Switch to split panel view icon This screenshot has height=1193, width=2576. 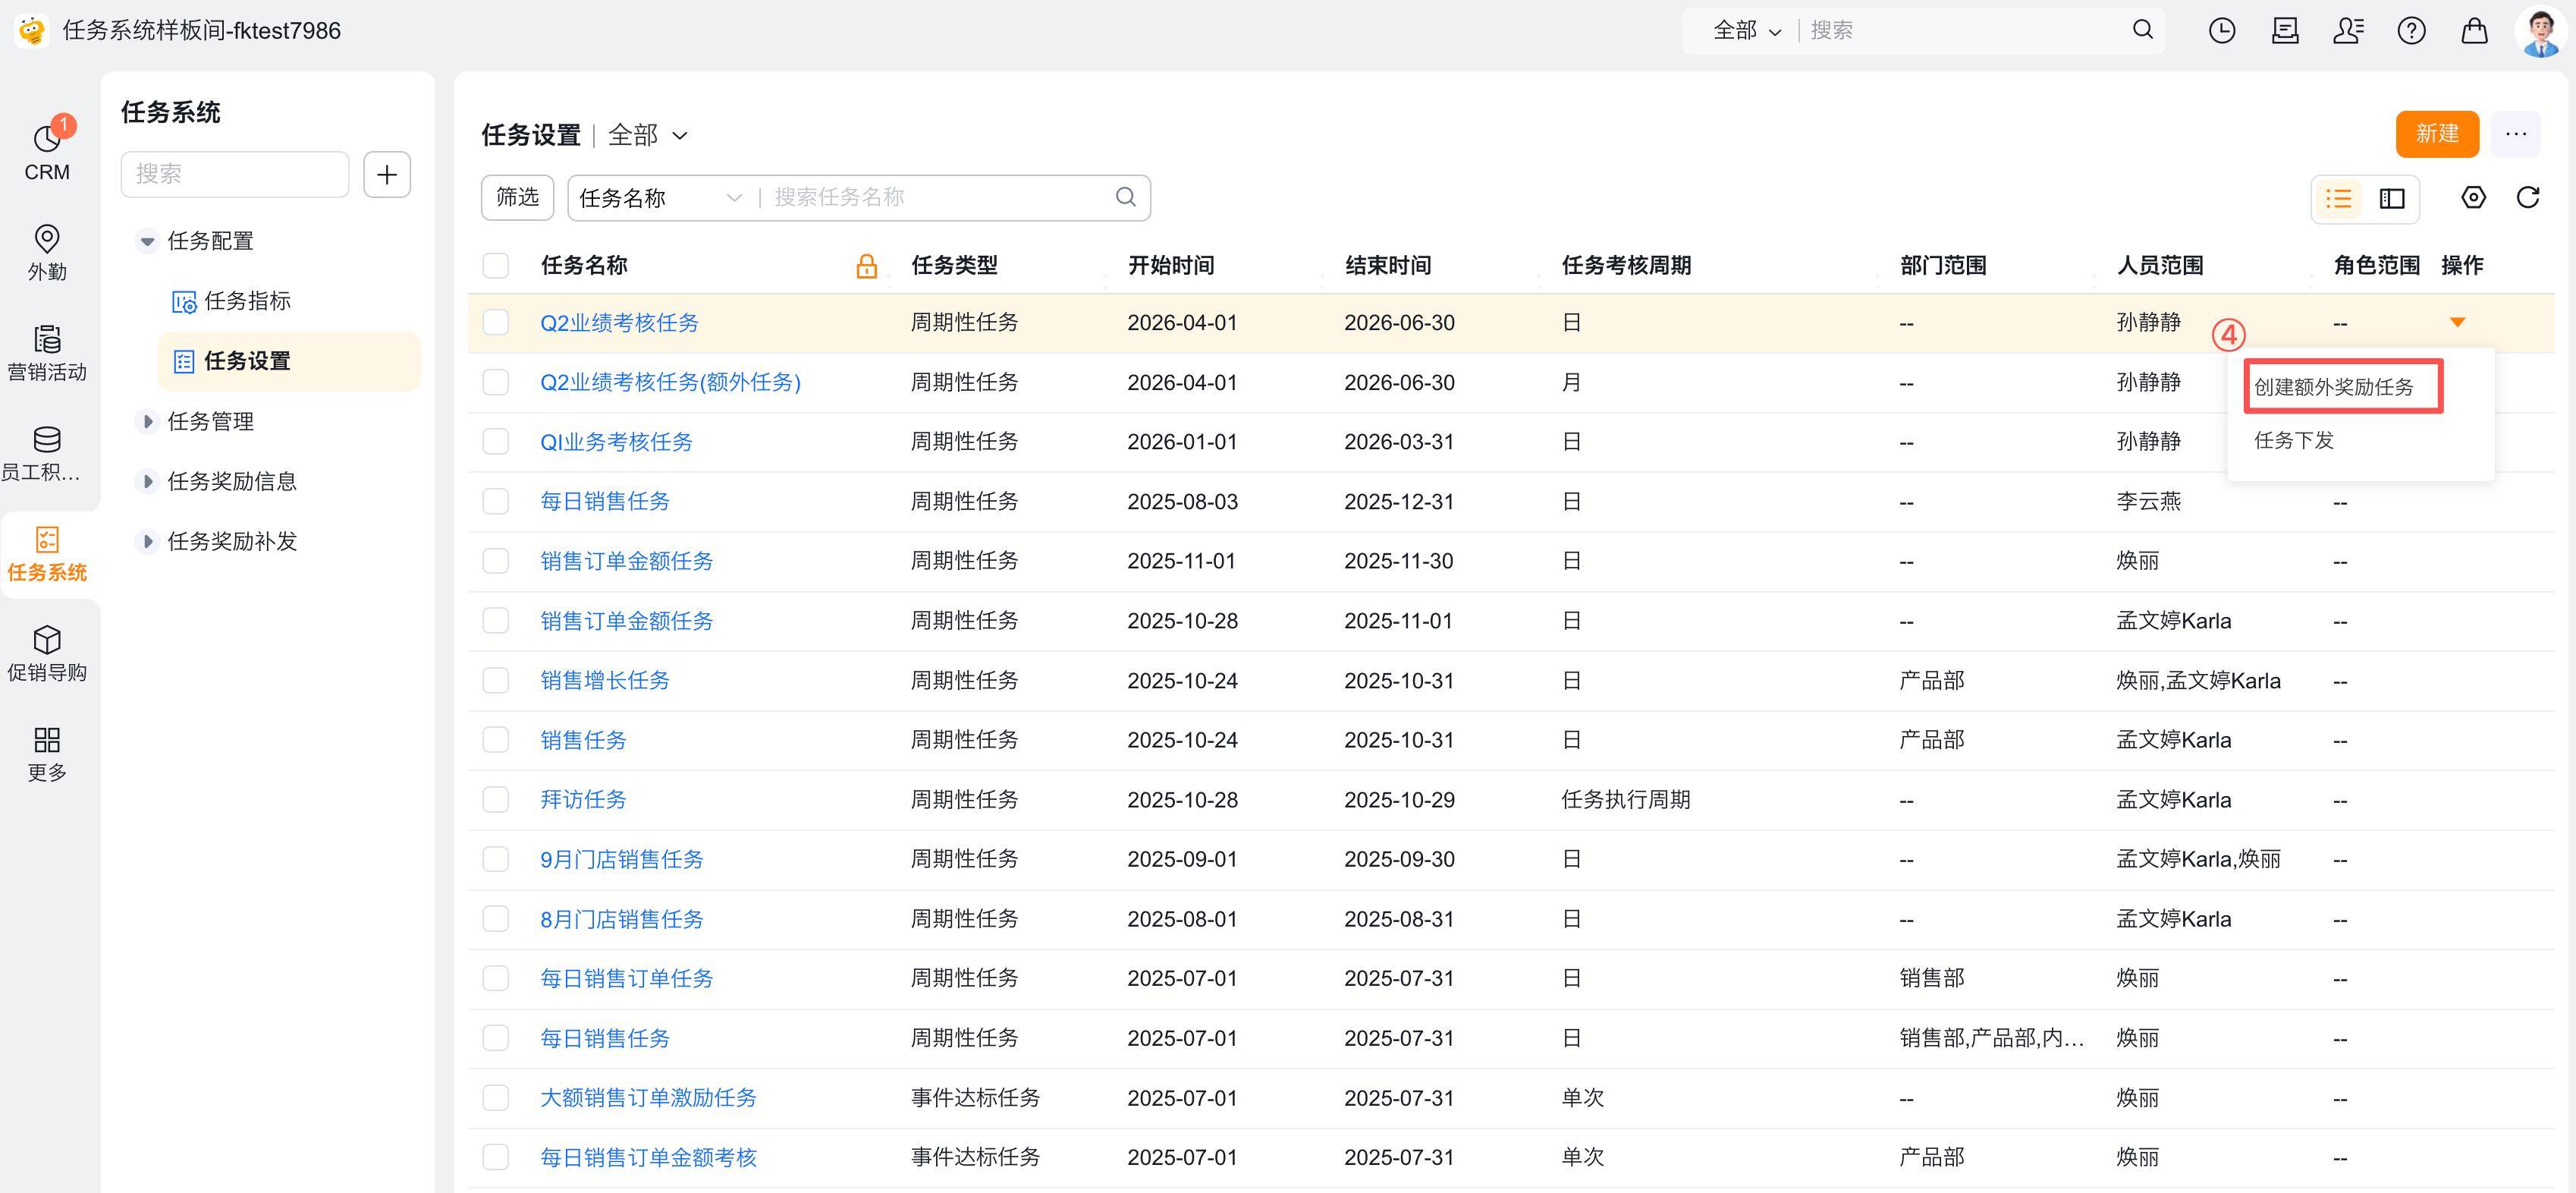[2392, 199]
